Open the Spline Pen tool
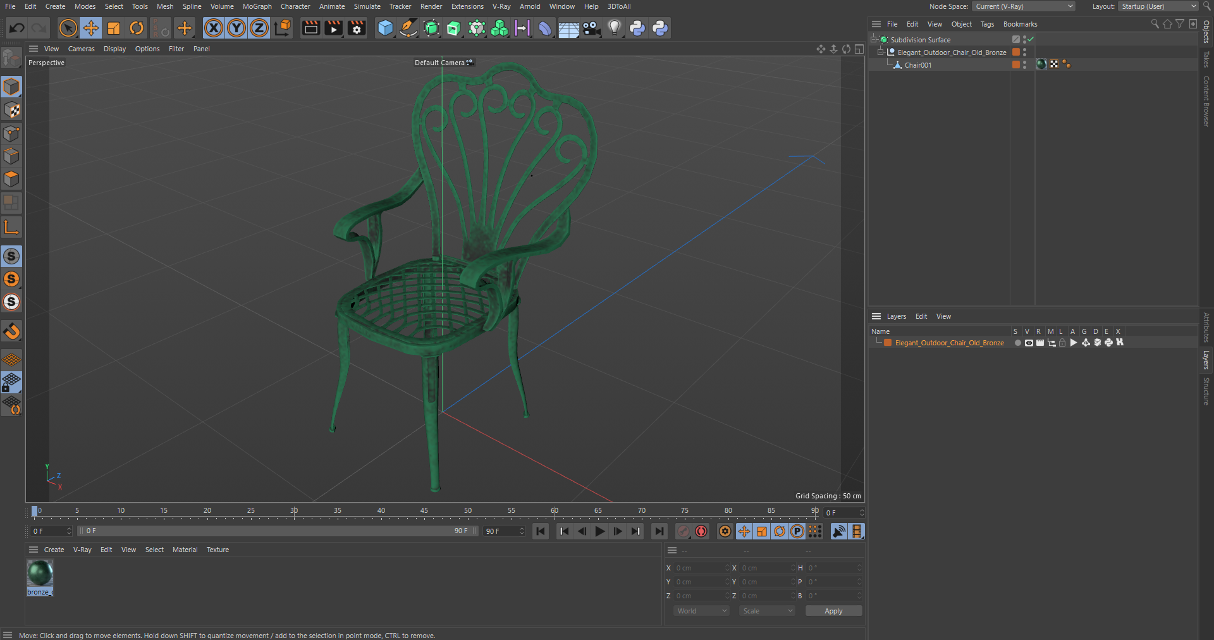 pos(408,28)
